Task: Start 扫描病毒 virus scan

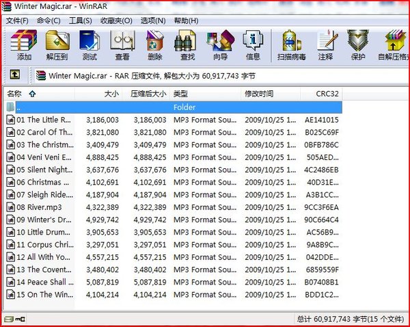Action: pyautogui.click(x=292, y=45)
